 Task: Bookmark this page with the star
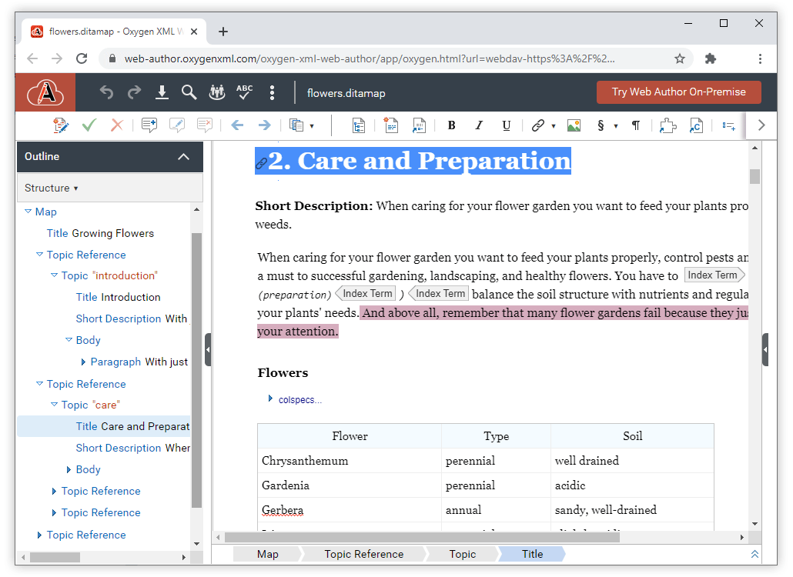click(x=680, y=58)
